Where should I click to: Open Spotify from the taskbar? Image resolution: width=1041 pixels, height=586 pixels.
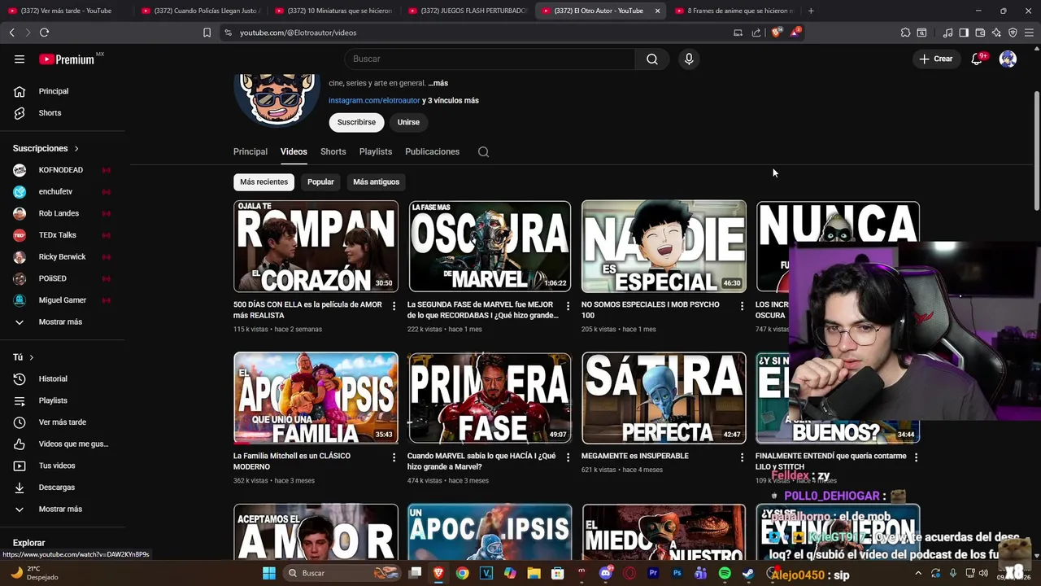pyautogui.click(x=725, y=573)
